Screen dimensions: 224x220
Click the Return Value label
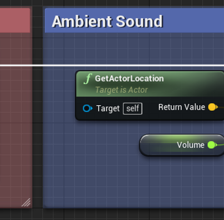pos(182,107)
